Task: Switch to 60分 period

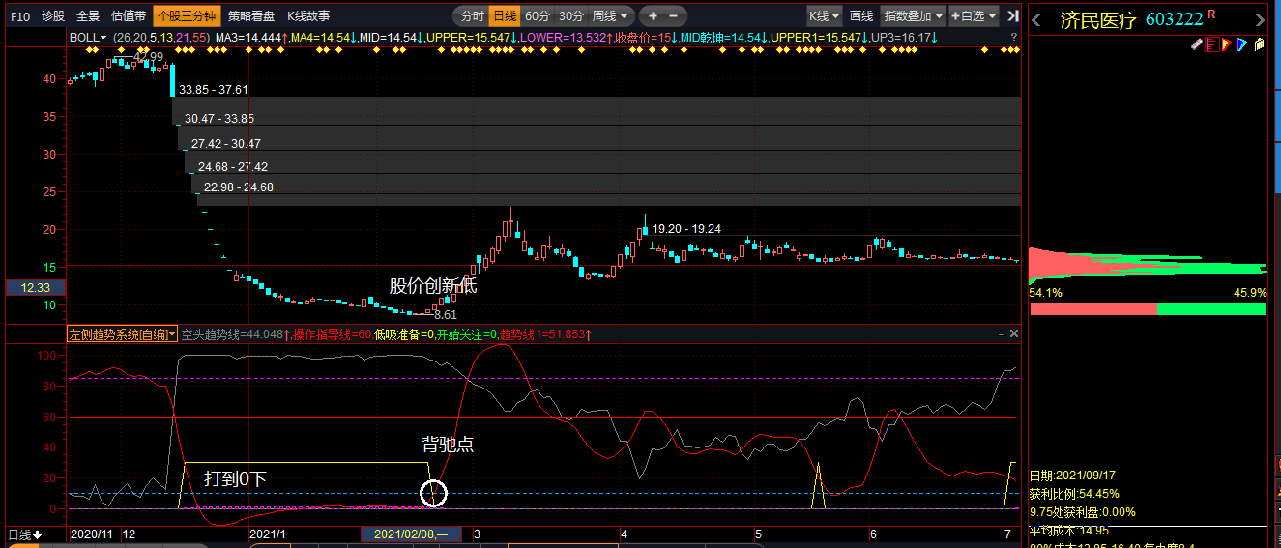Action: point(537,16)
